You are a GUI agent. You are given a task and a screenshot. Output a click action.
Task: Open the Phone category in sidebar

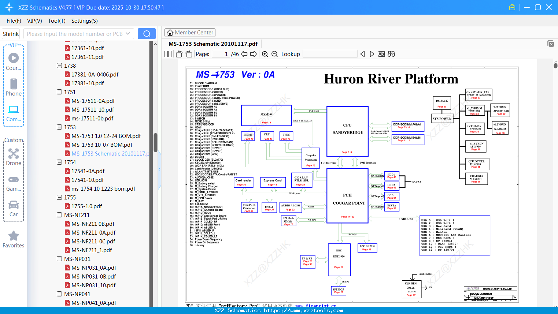[x=14, y=87]
